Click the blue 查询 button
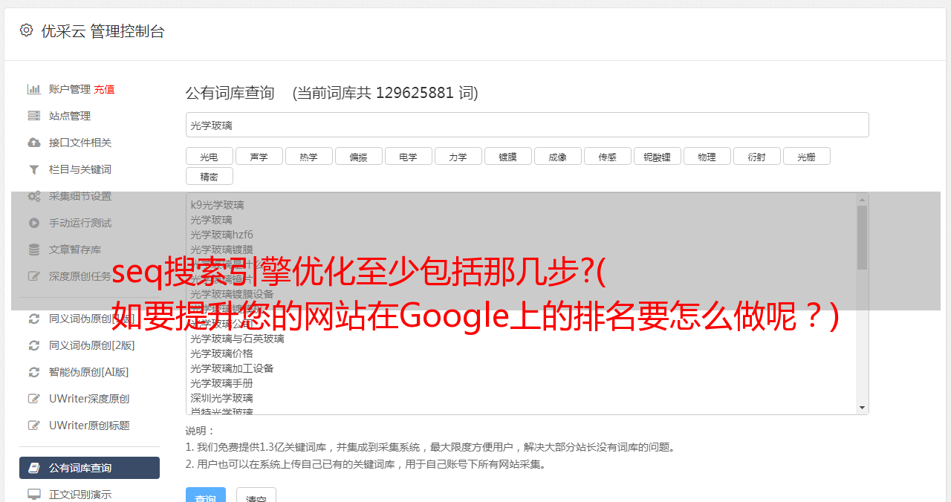This screenshot has height=502, width=951. [206, 496]
